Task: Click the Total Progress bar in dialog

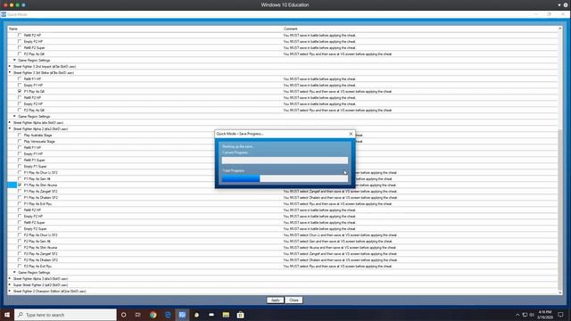Action: click(x=285, y=178)
